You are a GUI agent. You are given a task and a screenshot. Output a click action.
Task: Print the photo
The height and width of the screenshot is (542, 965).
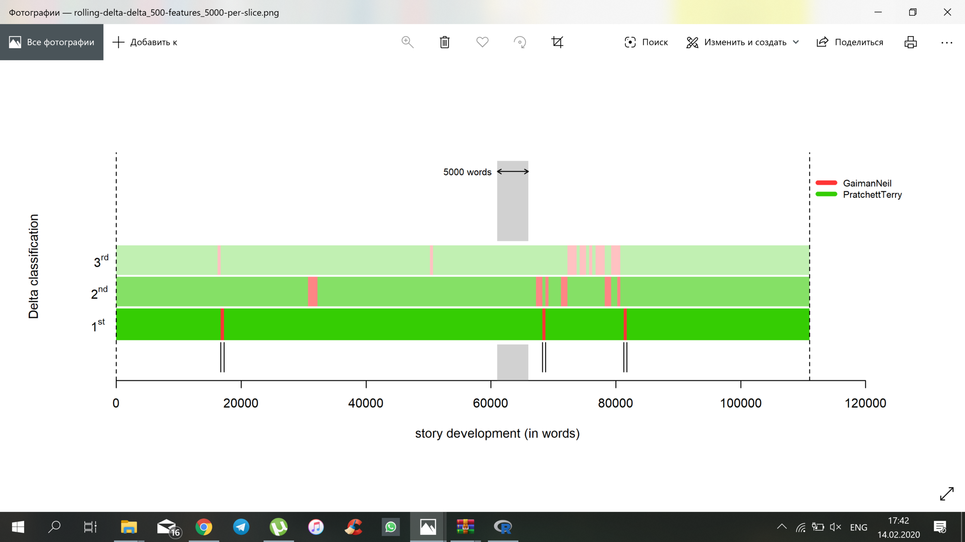(x=910, y=42)
